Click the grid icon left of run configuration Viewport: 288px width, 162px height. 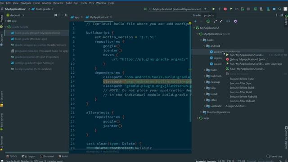[x=145, y=9]
